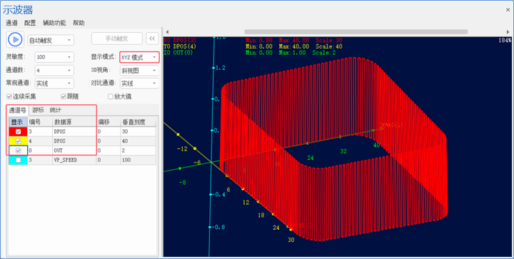
Task: Open the 显示模式 XYZ 模式 dropdown
Action: (139, 57)
